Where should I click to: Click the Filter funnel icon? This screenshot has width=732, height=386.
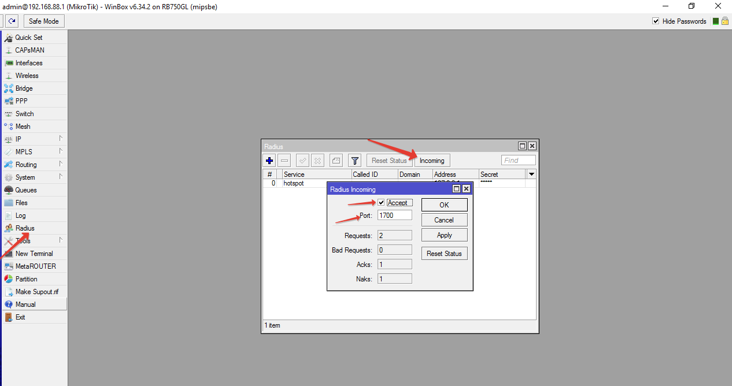pyautogui.click(x=355, y=161)
